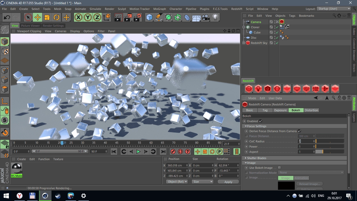Add a Light object from toolbar
The image size is (357, 201).
click(215, 18)
